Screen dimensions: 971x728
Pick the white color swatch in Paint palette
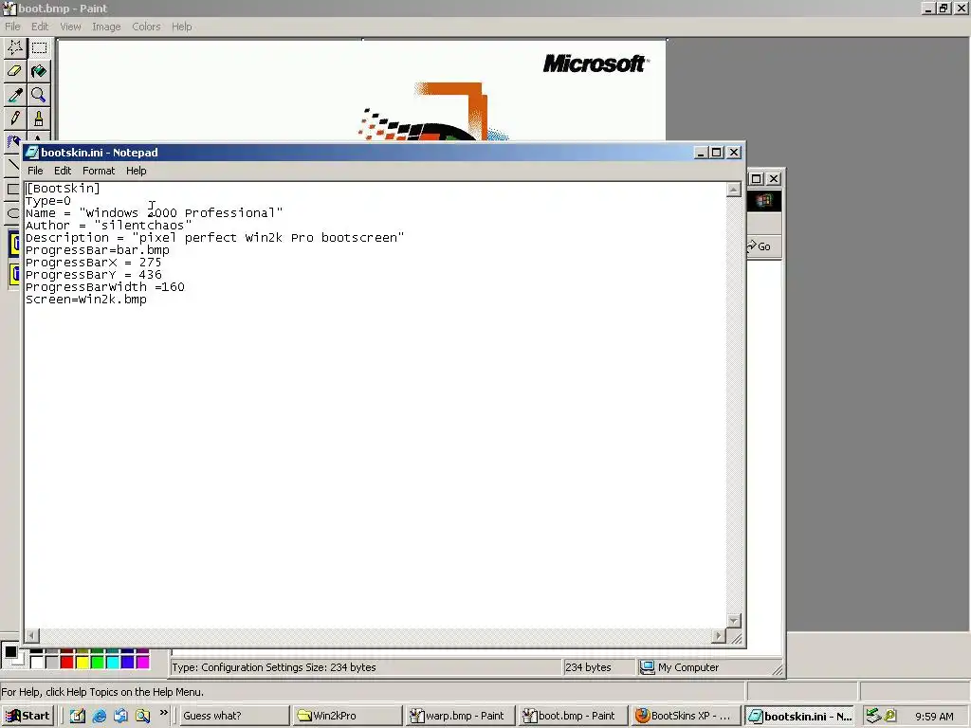[x=37, y=663]
